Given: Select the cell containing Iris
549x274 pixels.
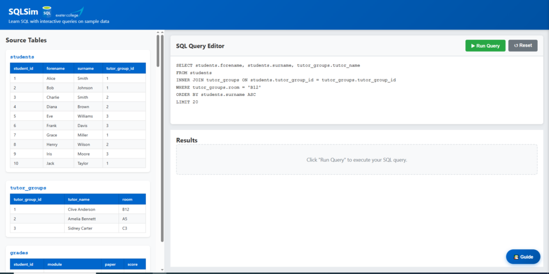Looking at the screenshot, I should click(58, 154).
